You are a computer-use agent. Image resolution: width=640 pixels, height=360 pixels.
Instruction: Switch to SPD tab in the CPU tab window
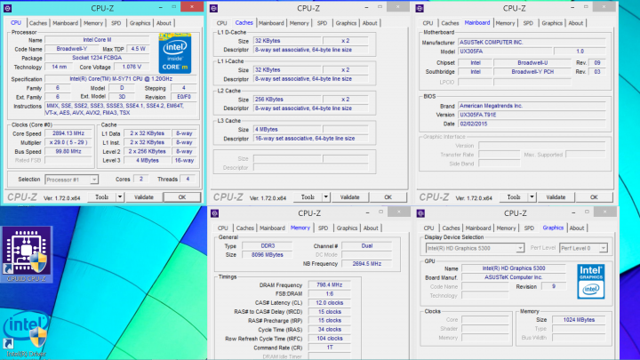click(x=116, y=23)
